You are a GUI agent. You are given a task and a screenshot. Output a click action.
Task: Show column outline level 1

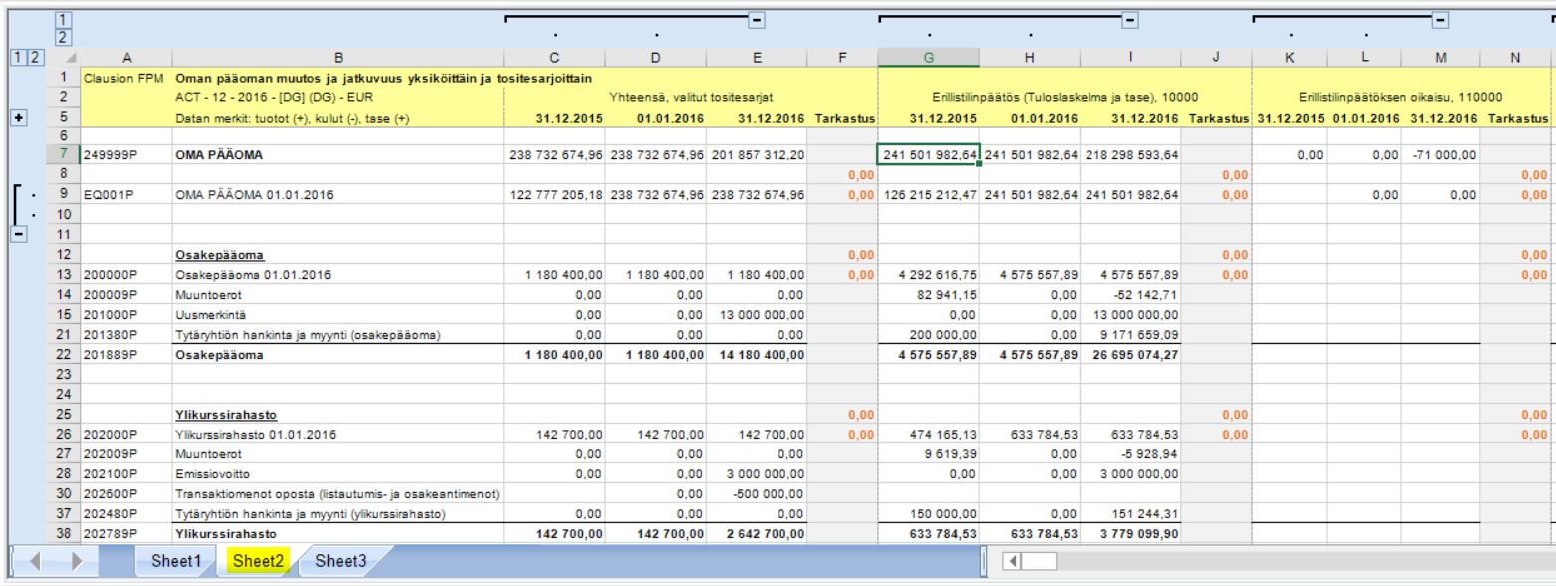point(64,19)
